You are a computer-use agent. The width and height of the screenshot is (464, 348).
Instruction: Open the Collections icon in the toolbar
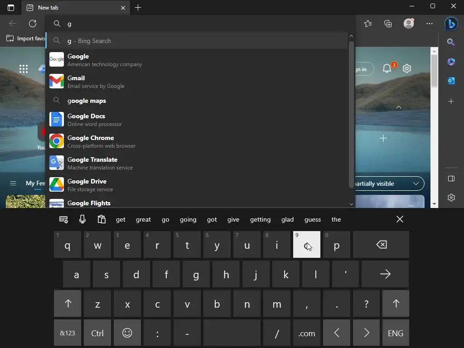[x=388, y=24]
